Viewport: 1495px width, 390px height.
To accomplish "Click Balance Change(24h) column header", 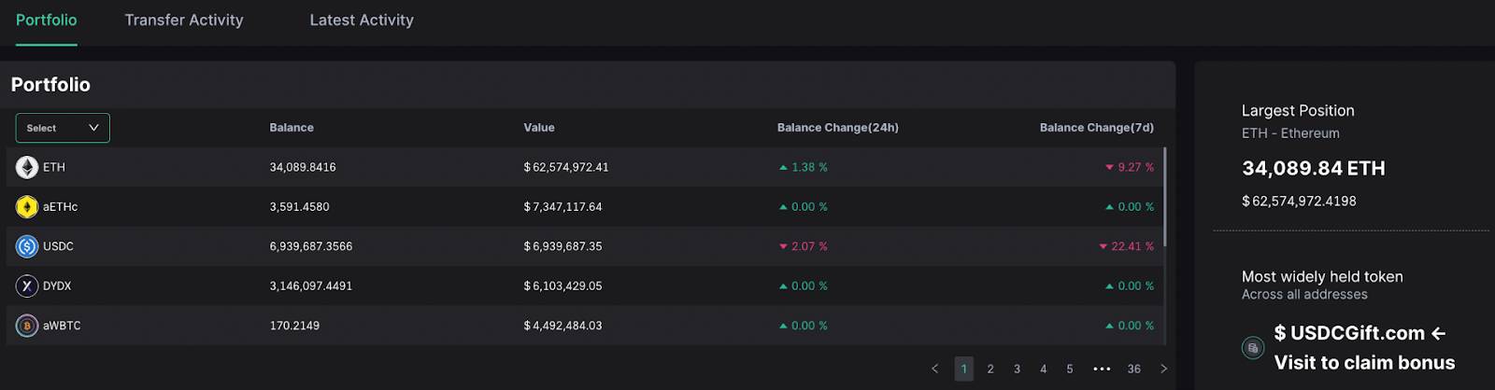I will tap(838, 128).
